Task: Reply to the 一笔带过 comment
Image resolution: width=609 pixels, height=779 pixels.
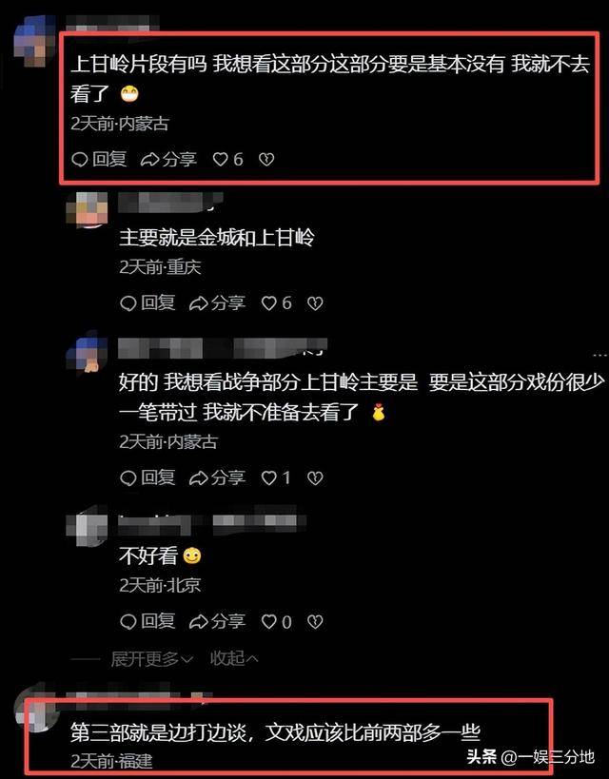Action: coord(147,477)
